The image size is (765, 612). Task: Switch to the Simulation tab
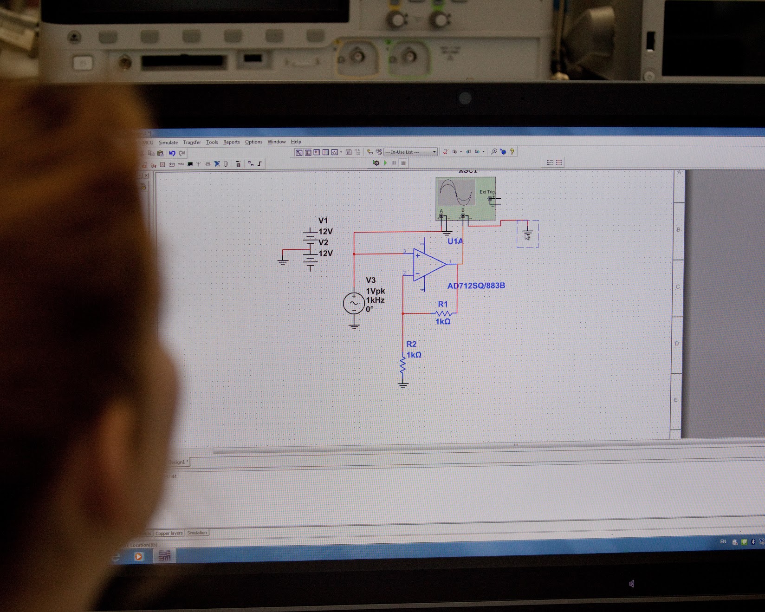click(197, 533)
